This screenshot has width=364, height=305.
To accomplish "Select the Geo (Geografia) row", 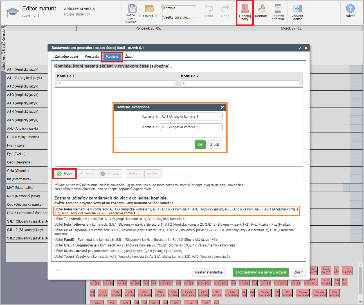I will [x=27, y=162].
